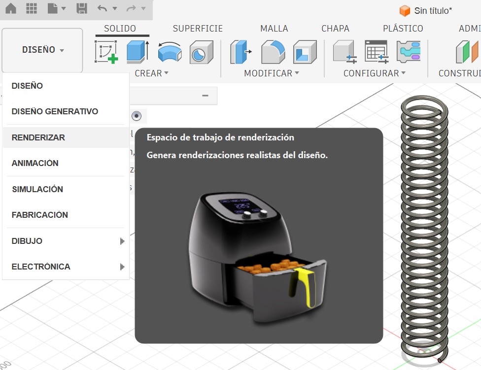Expand the CONFIGURAR menu
Viewport: 481px width, 370px height.
(374, 73)
